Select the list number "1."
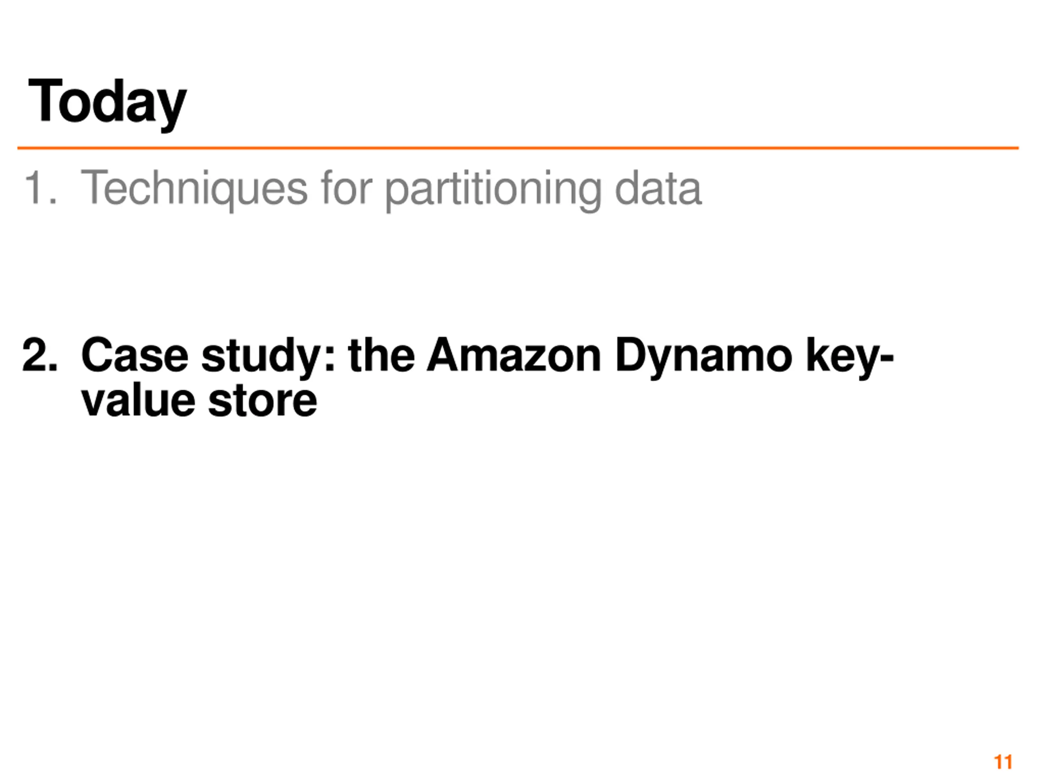 tap(40, 187)
